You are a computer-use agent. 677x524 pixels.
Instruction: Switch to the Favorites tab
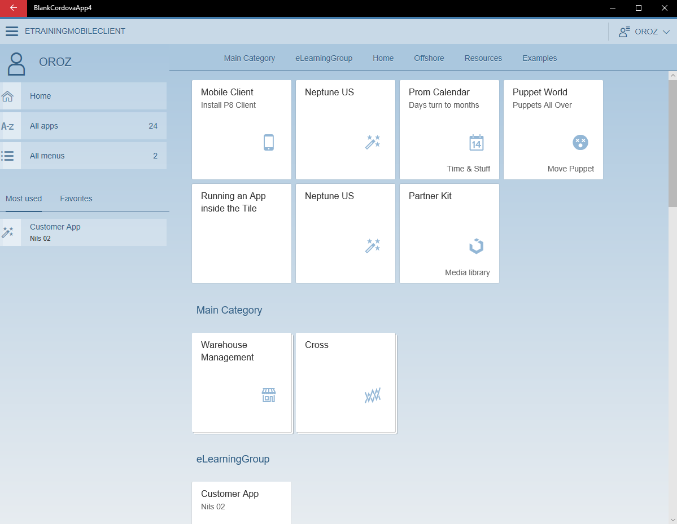click(x=76, y=199)
